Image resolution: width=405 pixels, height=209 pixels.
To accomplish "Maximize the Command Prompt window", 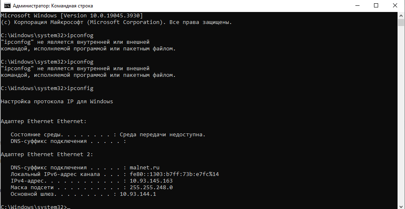I will pos(376,6).
